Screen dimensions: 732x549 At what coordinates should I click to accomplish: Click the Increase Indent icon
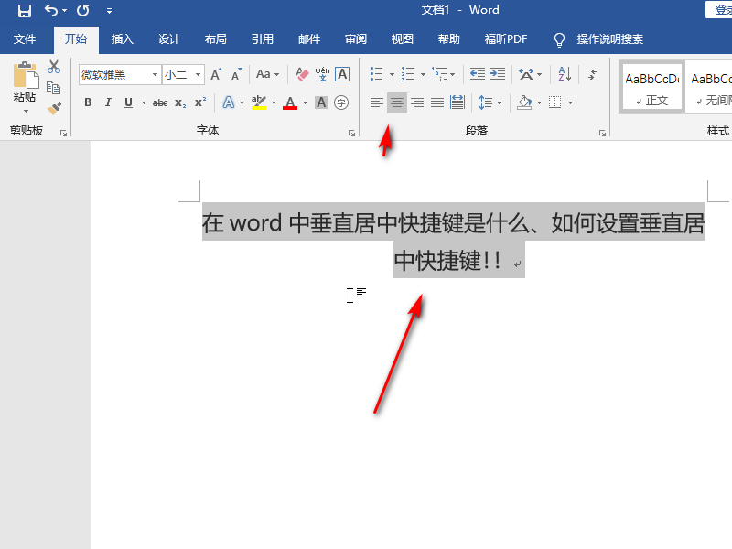coord(498,74)
